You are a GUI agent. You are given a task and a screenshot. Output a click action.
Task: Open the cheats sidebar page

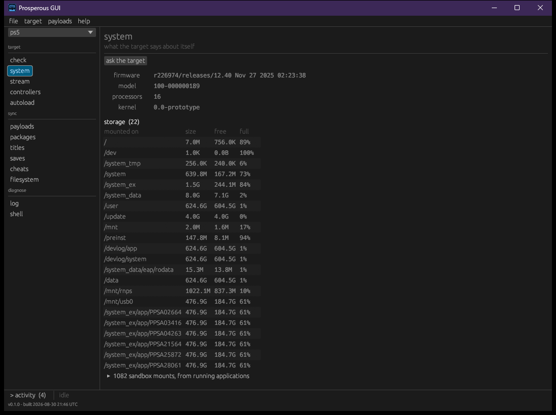19,169
